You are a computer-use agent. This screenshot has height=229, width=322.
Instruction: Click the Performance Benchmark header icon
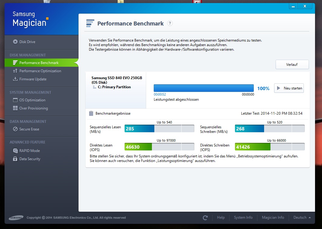pyautogui.click(x=90, y=23)
